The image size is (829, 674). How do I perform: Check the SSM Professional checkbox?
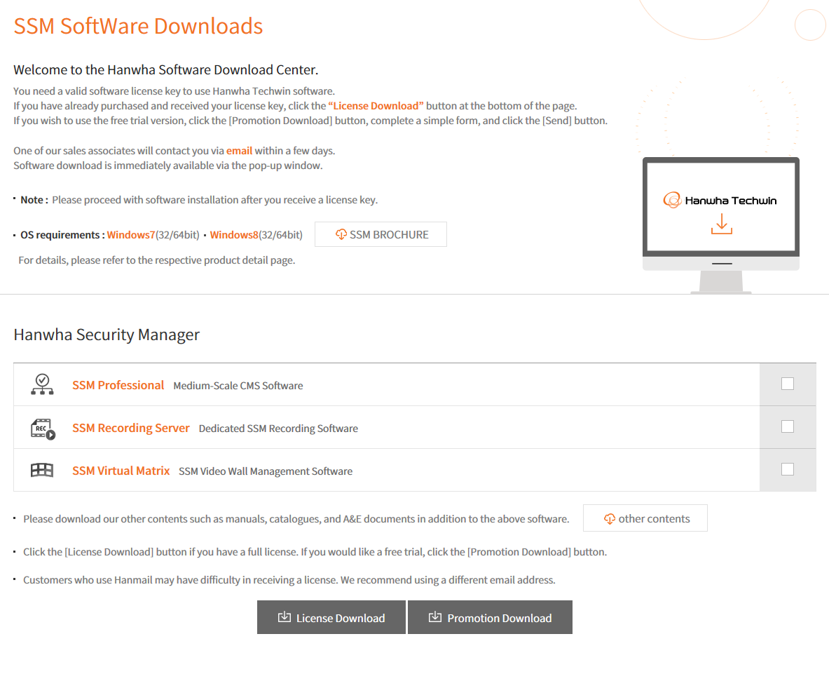(x=788, y=384)
